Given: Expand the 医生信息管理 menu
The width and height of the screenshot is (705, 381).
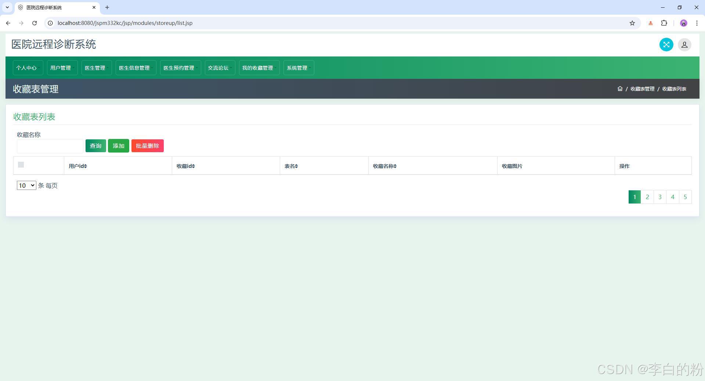Looking at the screenshot, I should point(136,68).
